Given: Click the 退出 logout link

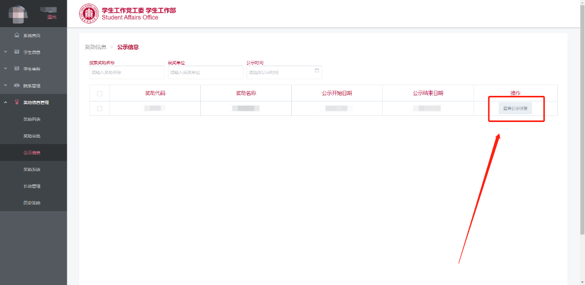Looking at the screenshot, I should tap(52, 17).
